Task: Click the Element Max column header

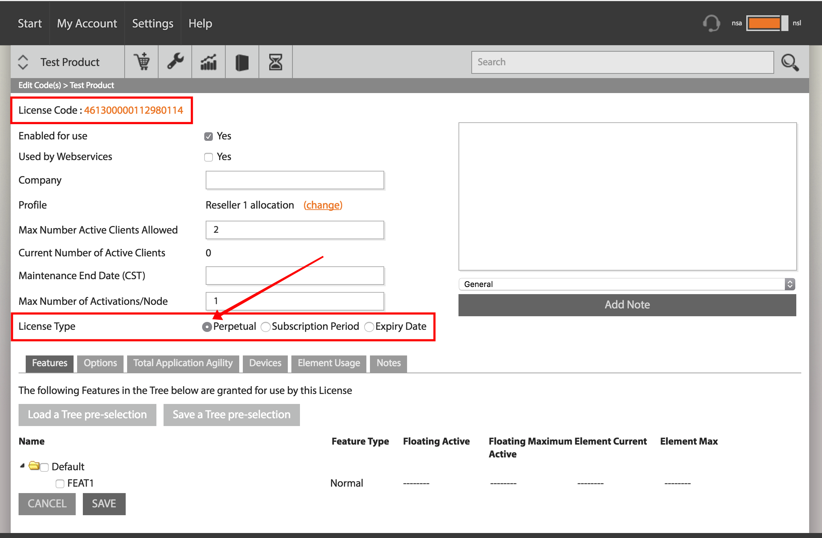Action: pyautogui.click(x=689, y=441)
